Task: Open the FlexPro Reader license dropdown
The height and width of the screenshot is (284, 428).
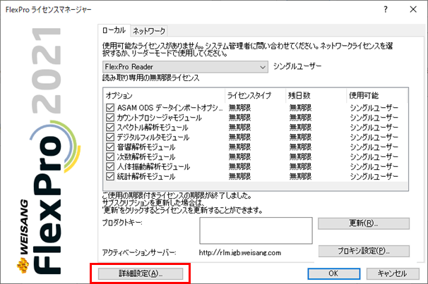Action: [185, 67]
